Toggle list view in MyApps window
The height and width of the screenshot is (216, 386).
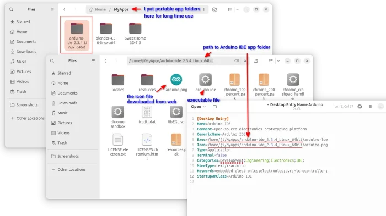pyautogui.click(x=230, y=9)
